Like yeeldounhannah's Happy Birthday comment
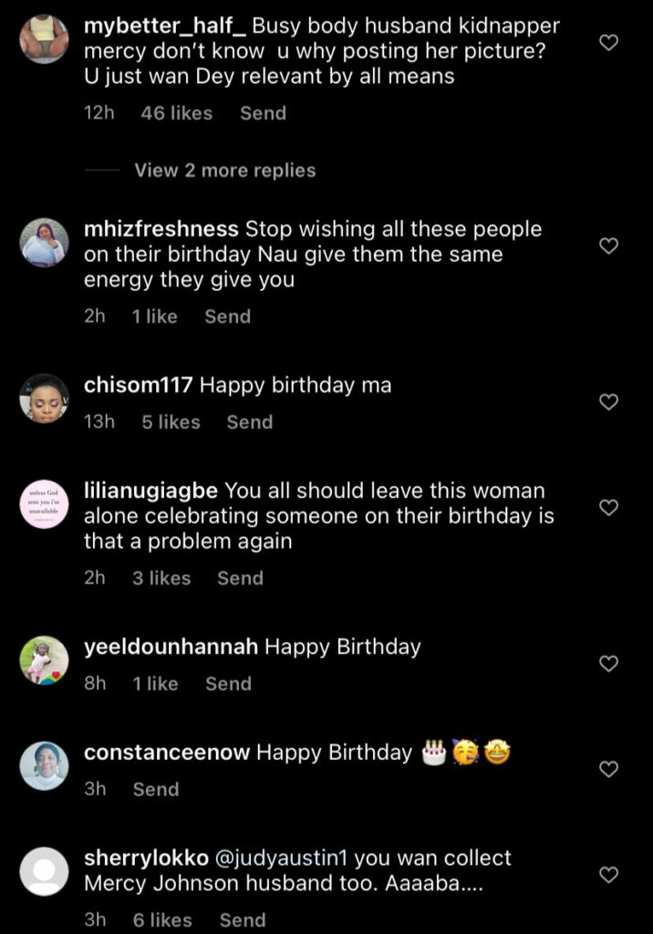Viewport: 653px width, 934px height. 608,664
